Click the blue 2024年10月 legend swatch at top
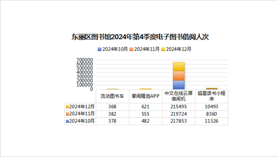 (x=99, y=49)
